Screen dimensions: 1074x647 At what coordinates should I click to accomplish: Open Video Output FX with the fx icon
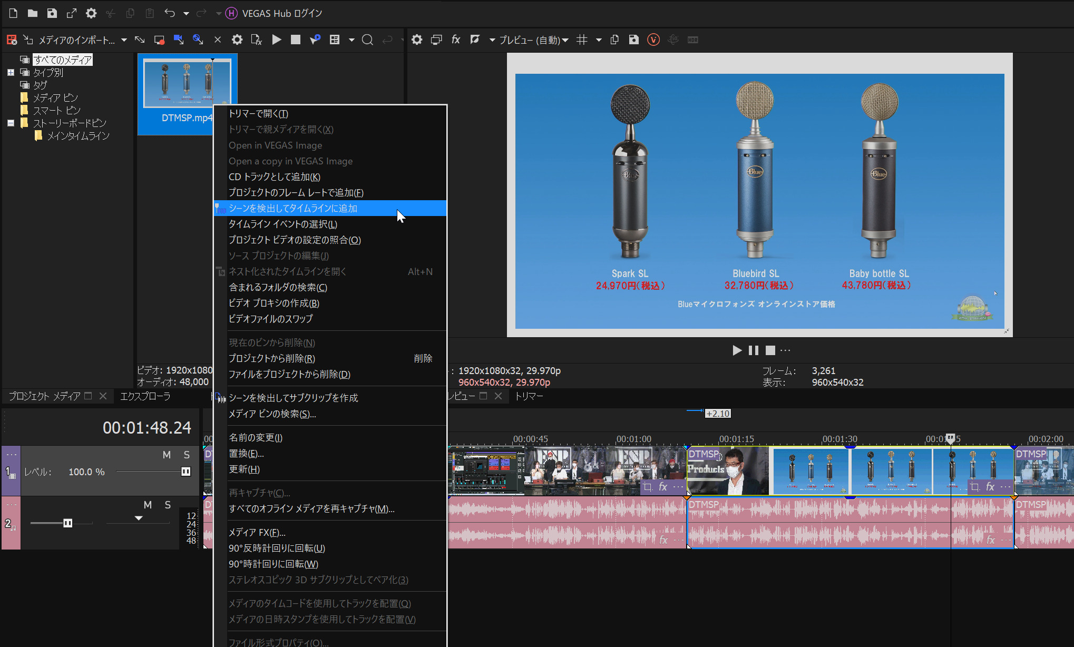[x=456, y=40]
